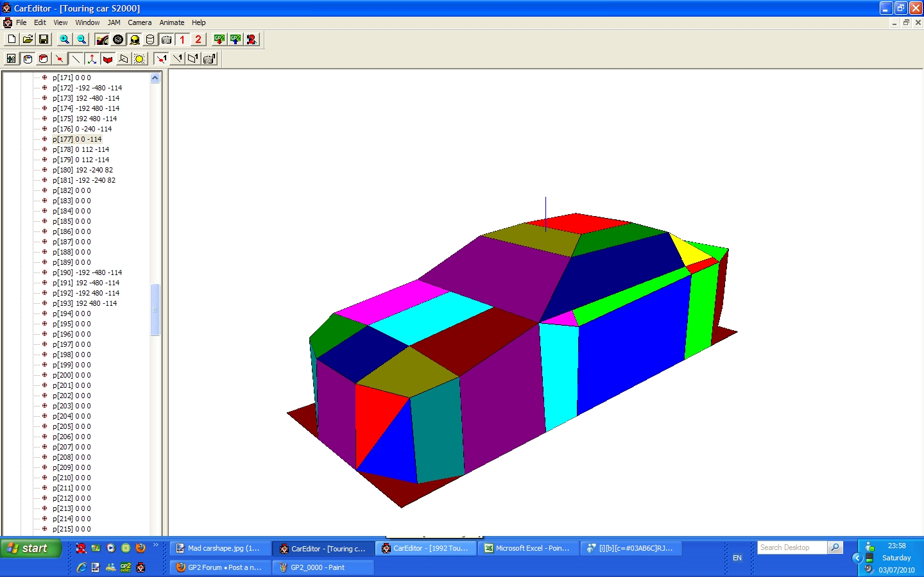
Task: Select the driver helmet toolbar icon
Action: [135, 39]
